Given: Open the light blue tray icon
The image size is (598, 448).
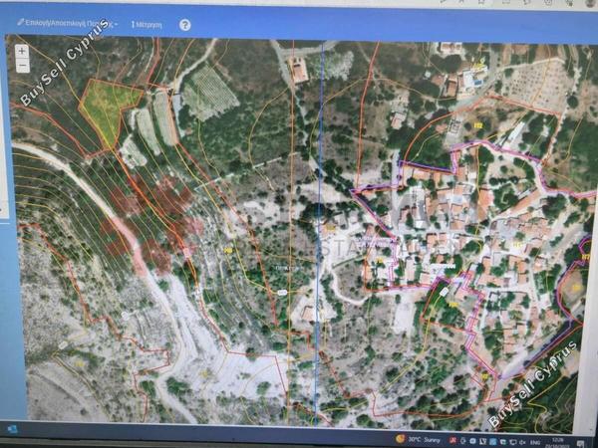Looking at the screenshot, I should (492, 442).
